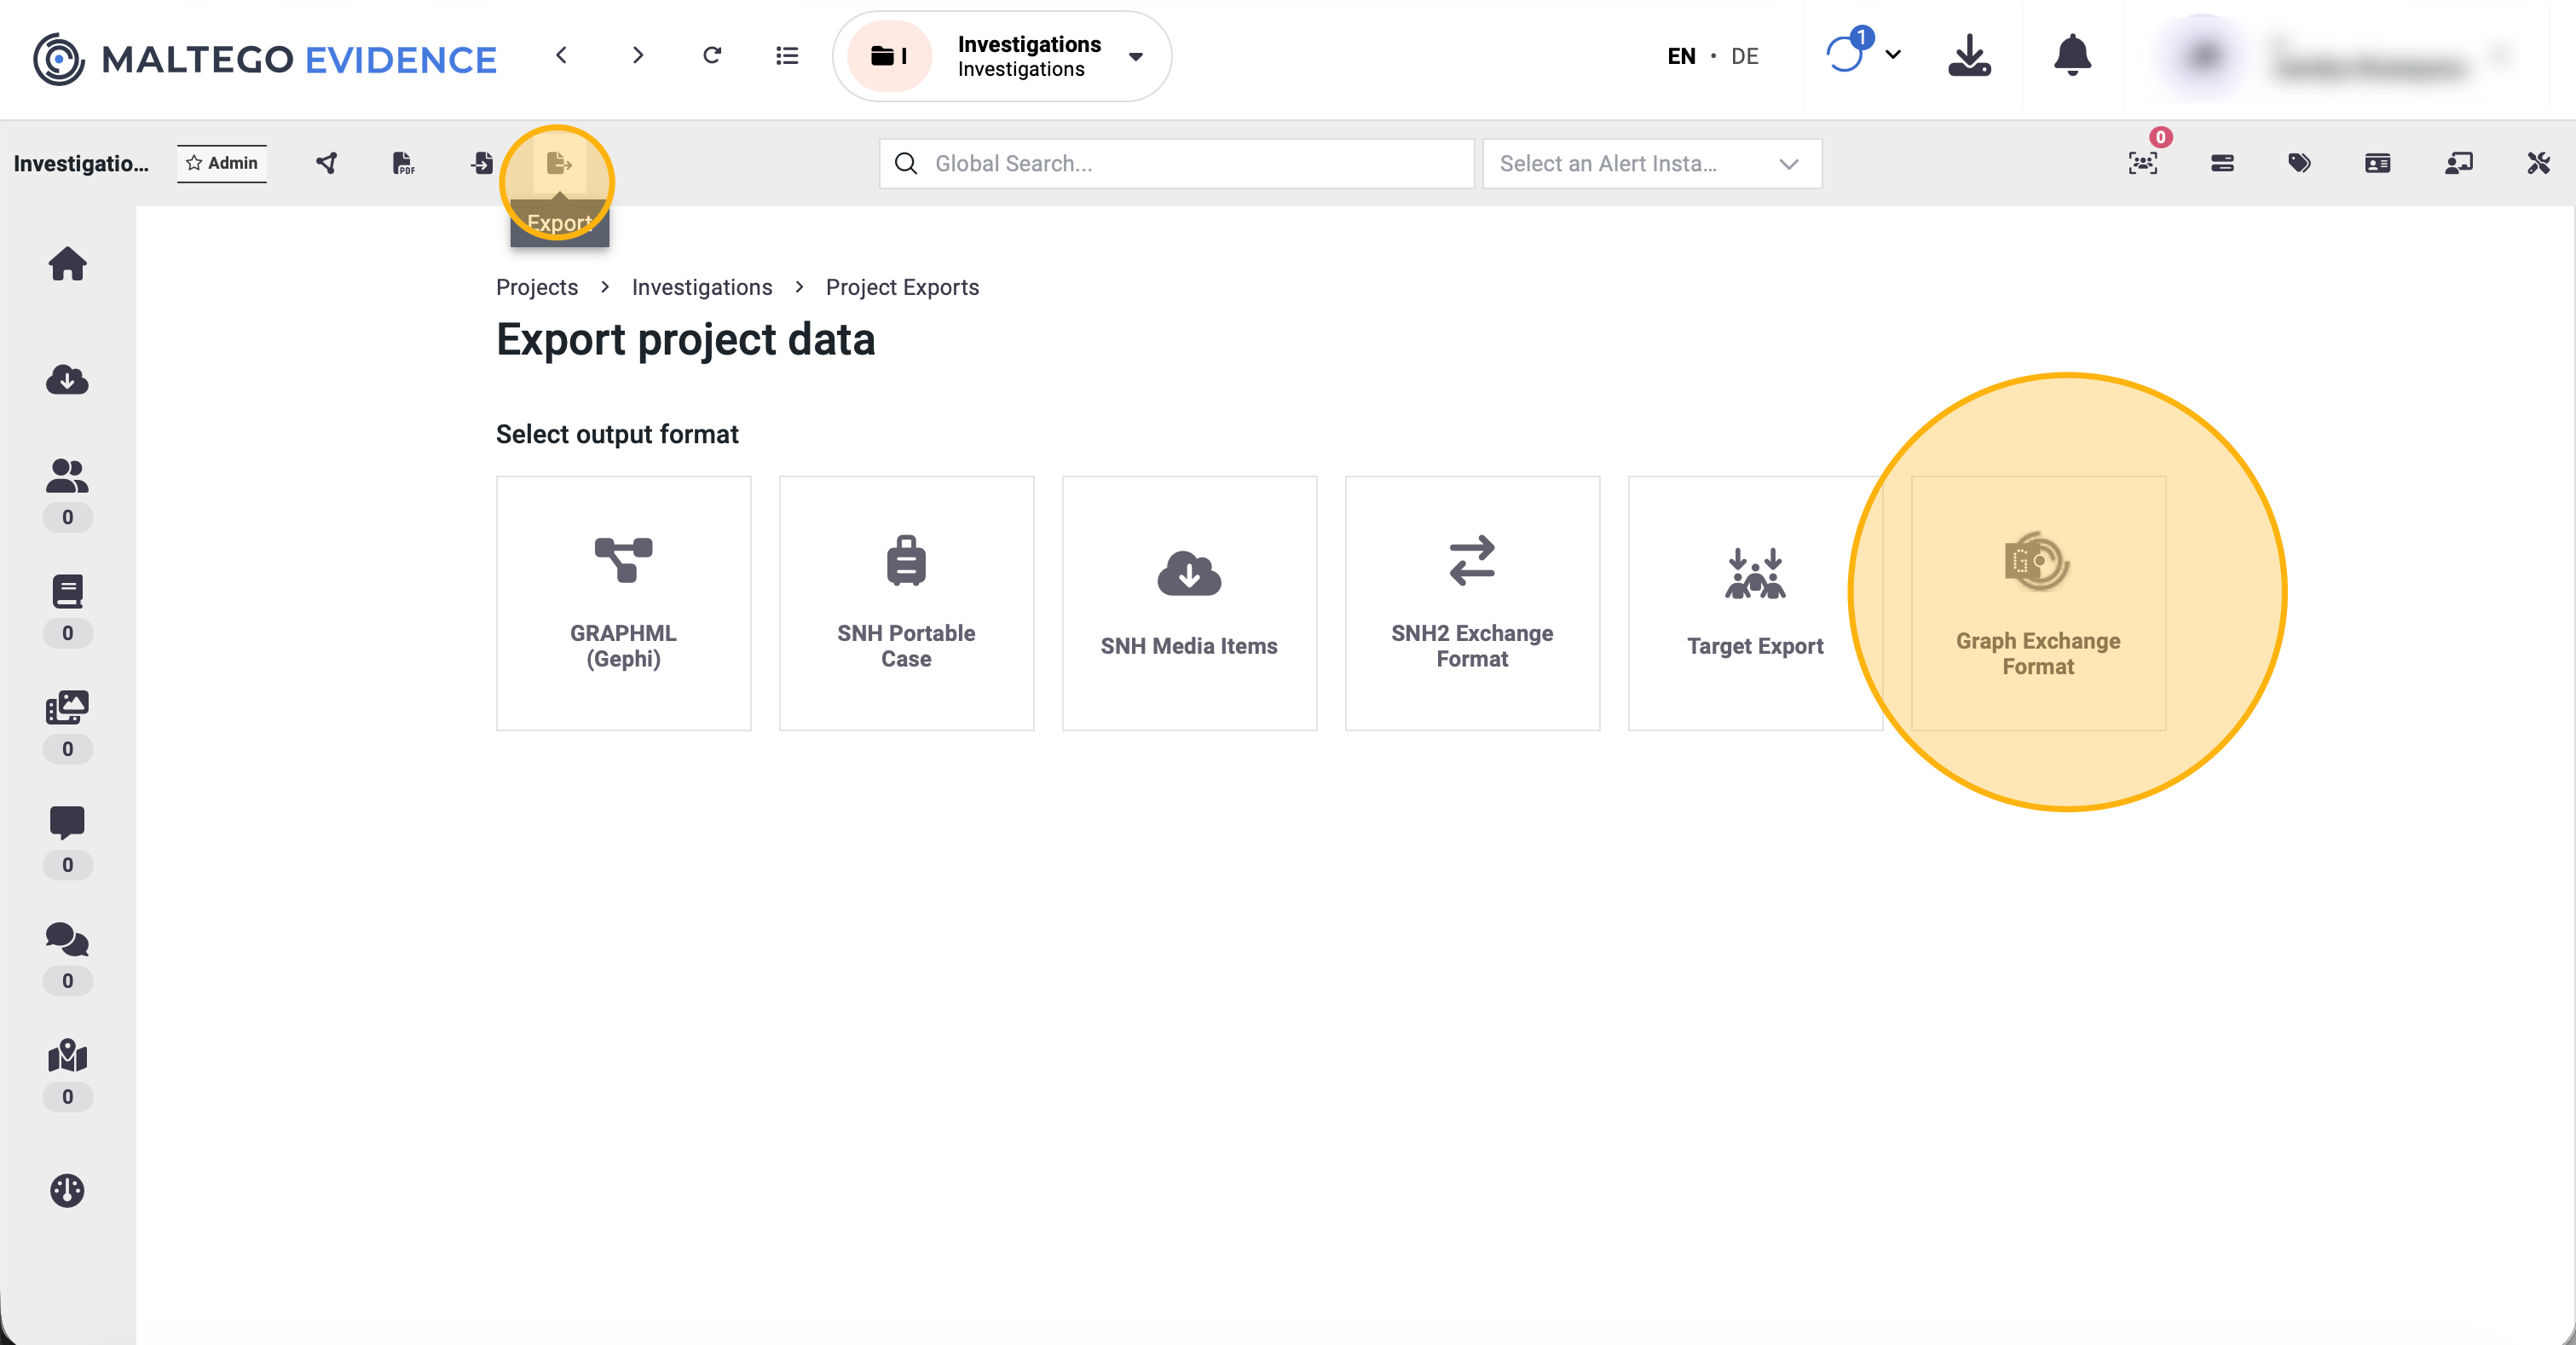The height and width of the screenshot is (1345, 2576).
Task: Go to Projects breadcrumb link
Action: [x=537, y=287]
